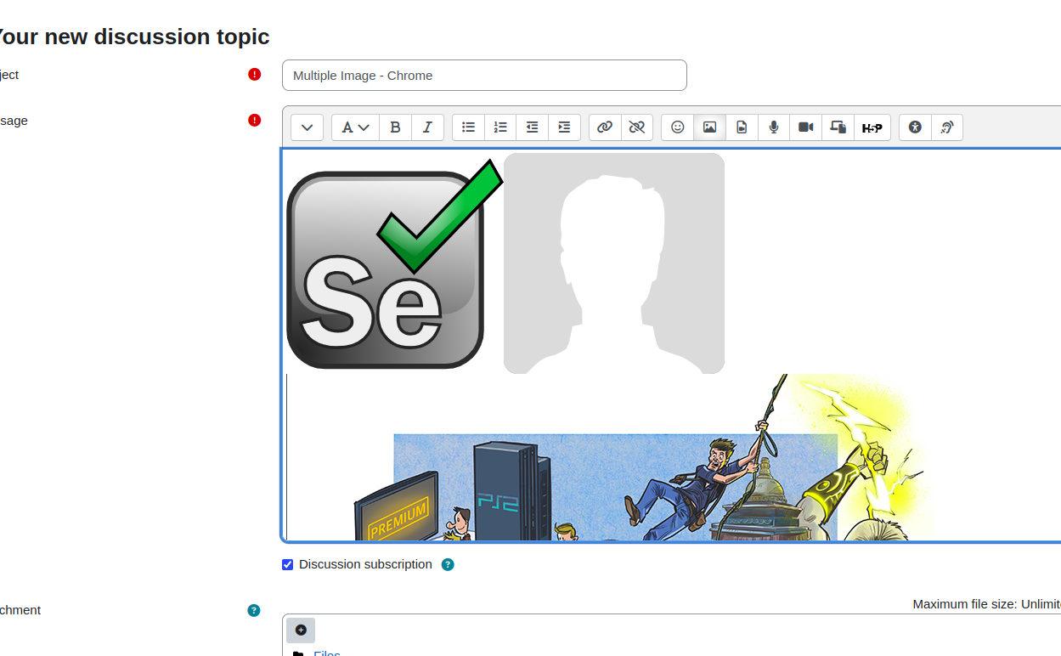Insert H5P content
The image size is (1061, 656).
tap(872, 127)
